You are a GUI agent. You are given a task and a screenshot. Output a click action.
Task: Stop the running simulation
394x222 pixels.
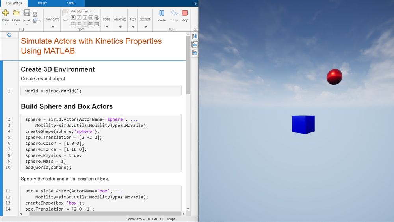(x=185, y=15)
